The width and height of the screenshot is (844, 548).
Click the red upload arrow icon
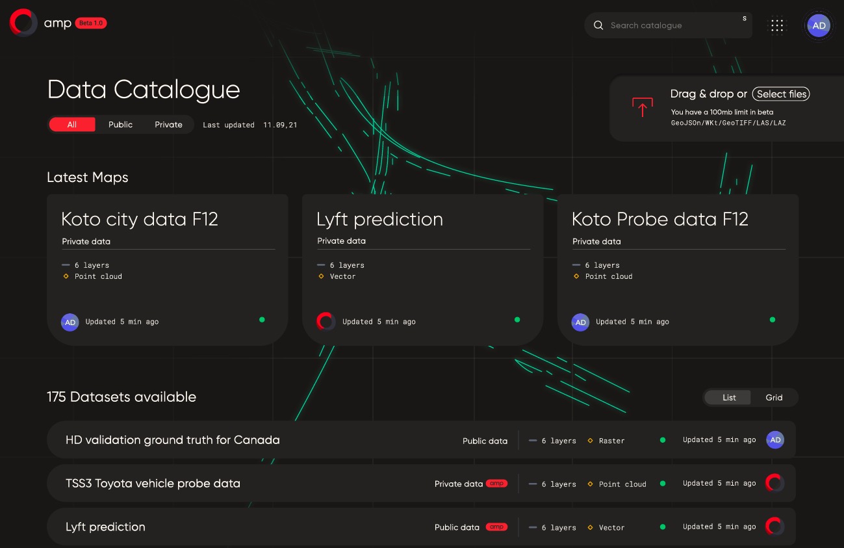point(642,107)
